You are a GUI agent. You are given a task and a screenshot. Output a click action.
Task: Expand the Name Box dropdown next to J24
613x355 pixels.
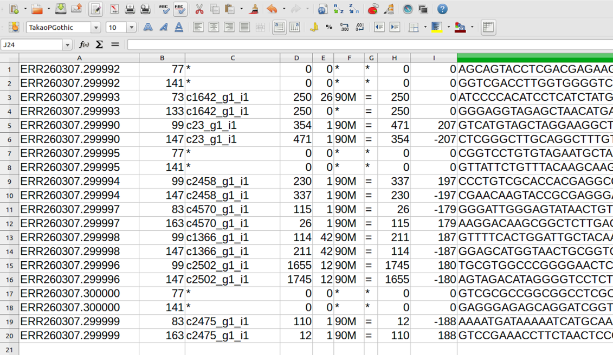coord(68,45)
